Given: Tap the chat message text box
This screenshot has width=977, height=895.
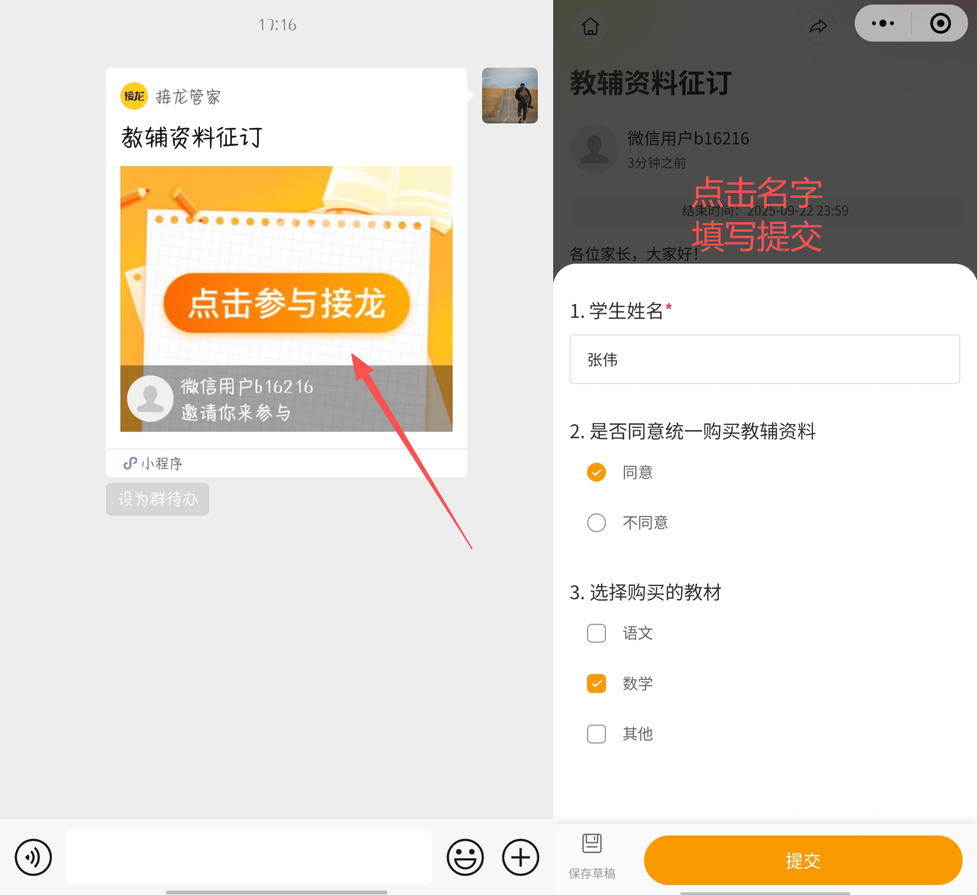Looking at the screenshot, I should [249, 856].
